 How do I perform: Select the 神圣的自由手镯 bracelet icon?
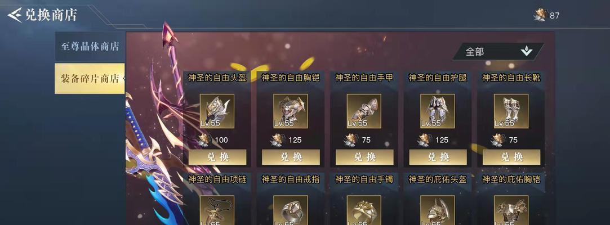[364, 210]
